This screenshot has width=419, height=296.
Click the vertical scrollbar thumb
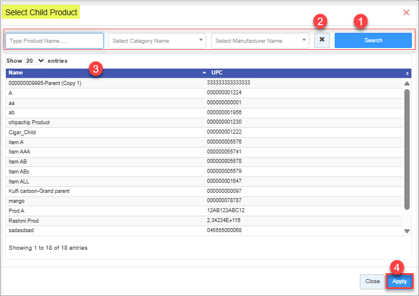tap(407, 149)
